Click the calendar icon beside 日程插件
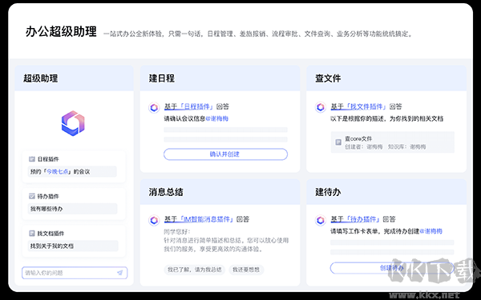The image size is (481, 300). click(32, 159)
